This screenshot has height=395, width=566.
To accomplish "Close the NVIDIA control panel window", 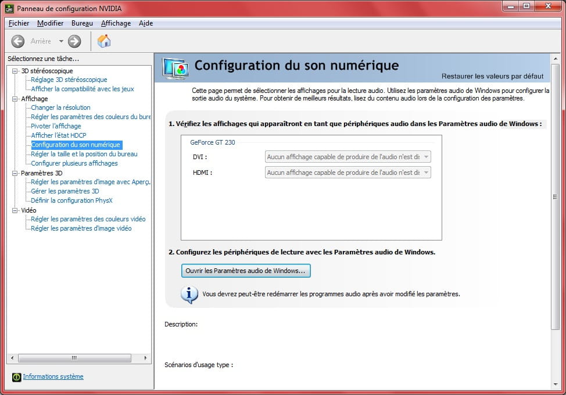I will click(x=548, y=6).
